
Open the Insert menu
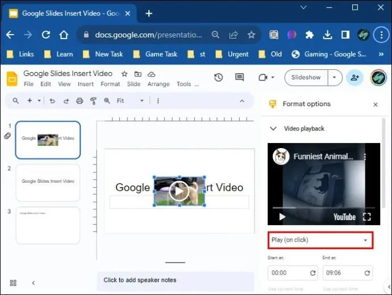coord(85,84)
